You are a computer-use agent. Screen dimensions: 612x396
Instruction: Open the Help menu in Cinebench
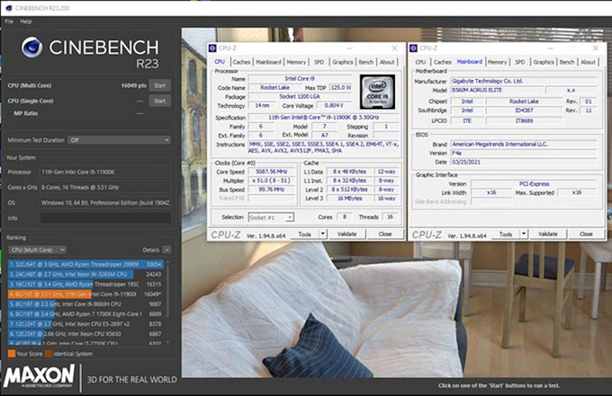click(x=26, y=22)
